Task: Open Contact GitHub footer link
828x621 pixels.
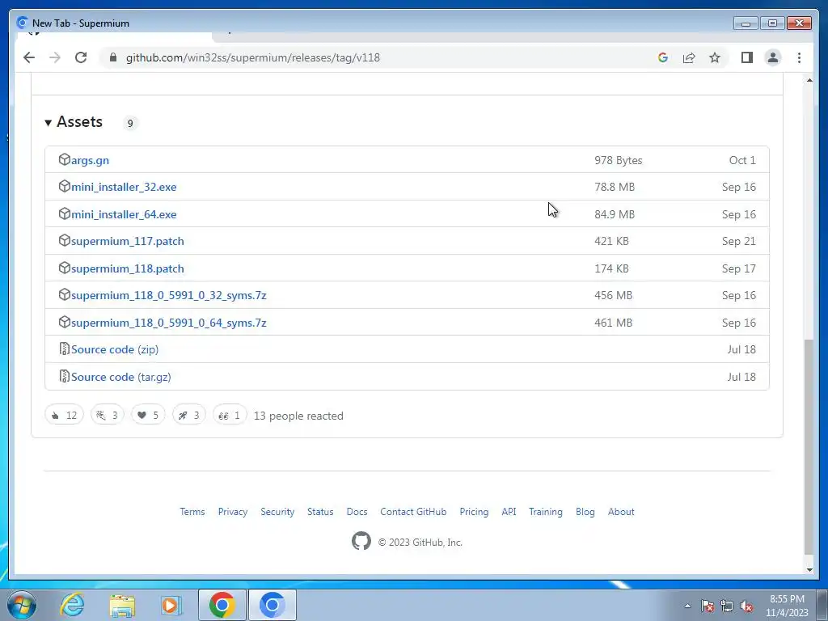Action: tap(413, 512)
